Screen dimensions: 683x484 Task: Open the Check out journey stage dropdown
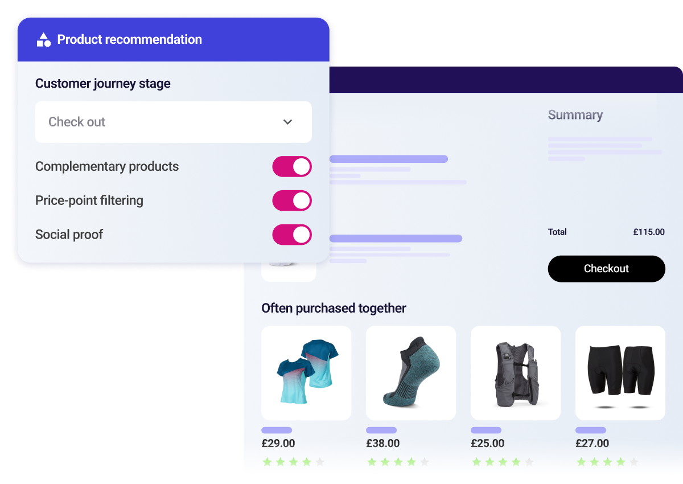click(174, 122)
